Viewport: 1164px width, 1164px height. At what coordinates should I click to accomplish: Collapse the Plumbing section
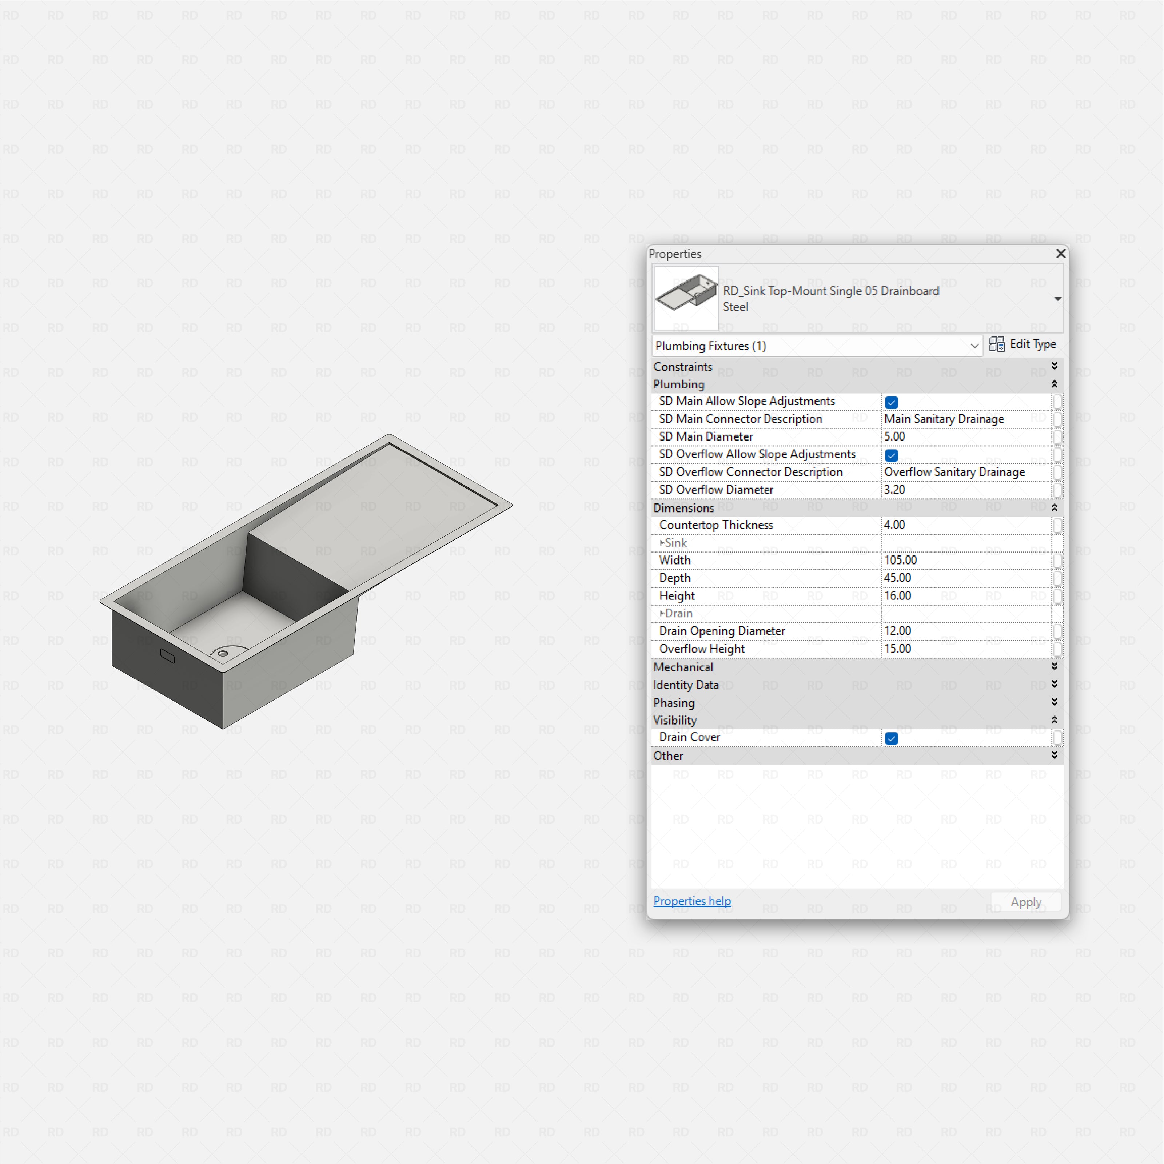point(1055,384)
